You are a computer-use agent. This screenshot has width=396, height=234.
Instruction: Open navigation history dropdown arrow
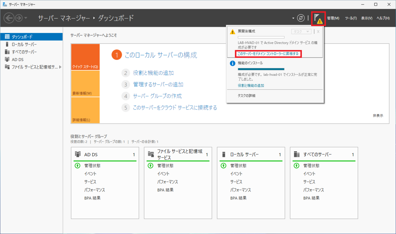(x=26, y=18)
